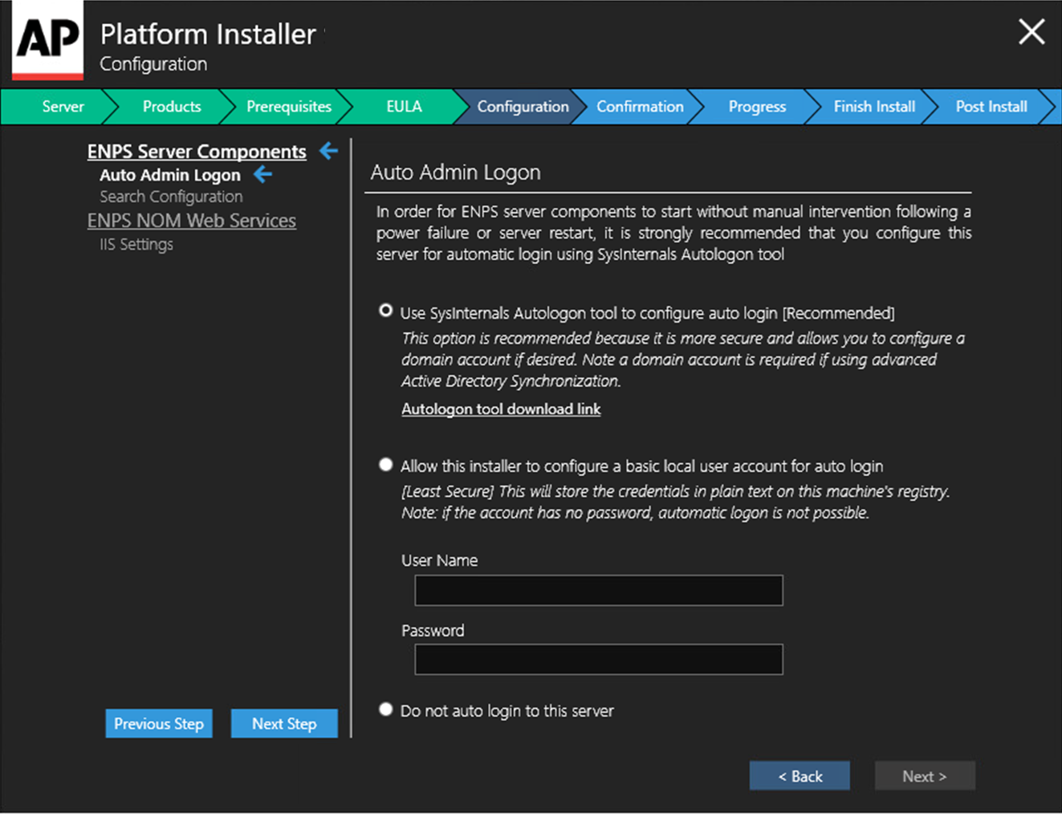The height and width of the screenshot is (814, 1062).
Task: Select SysInternals Autologon tool radio option
Action: (385, 311)
